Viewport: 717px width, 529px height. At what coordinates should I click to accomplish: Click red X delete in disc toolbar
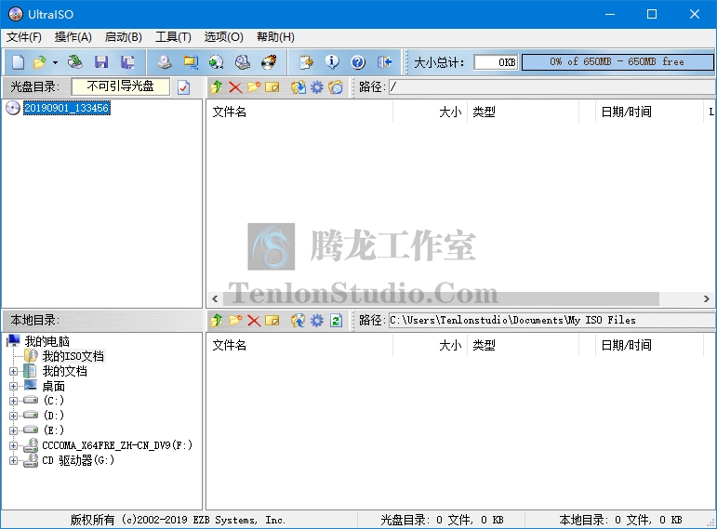click(x=235, y=86)
